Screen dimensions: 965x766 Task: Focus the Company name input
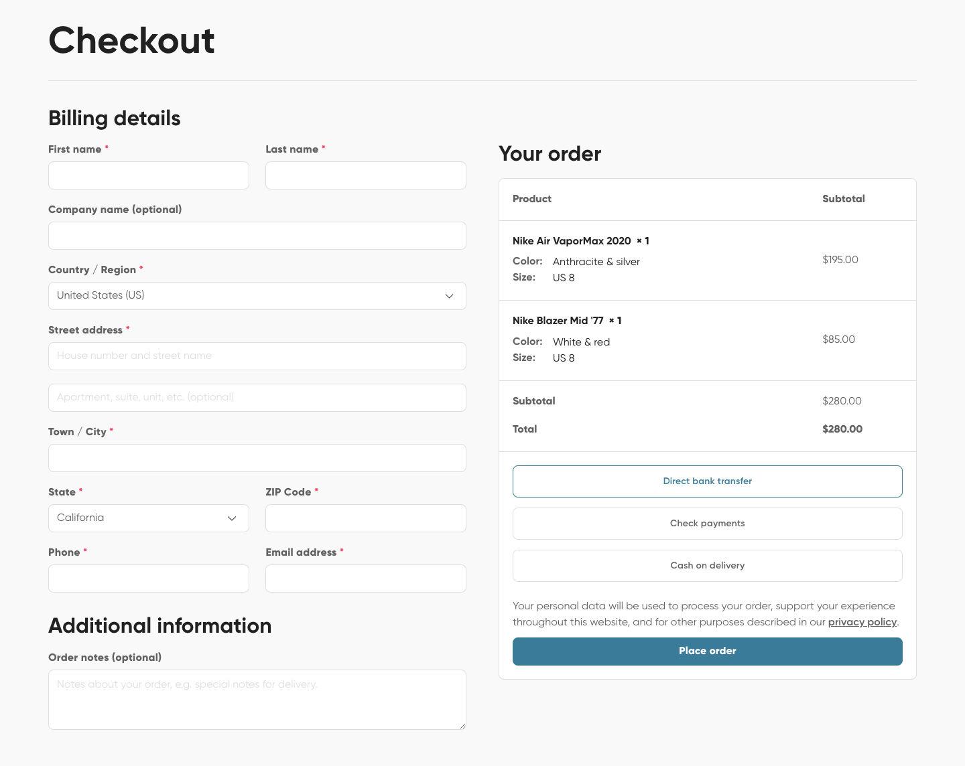(257, 236)
